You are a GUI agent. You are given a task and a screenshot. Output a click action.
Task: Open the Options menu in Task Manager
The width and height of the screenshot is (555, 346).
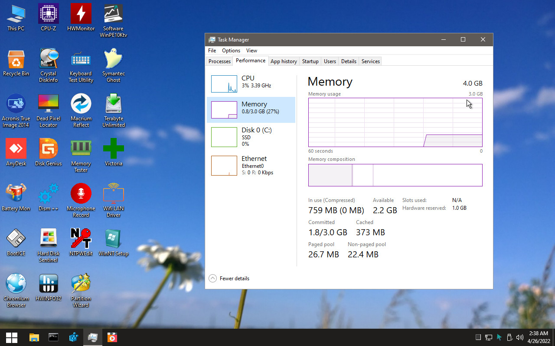click(231, 51)
